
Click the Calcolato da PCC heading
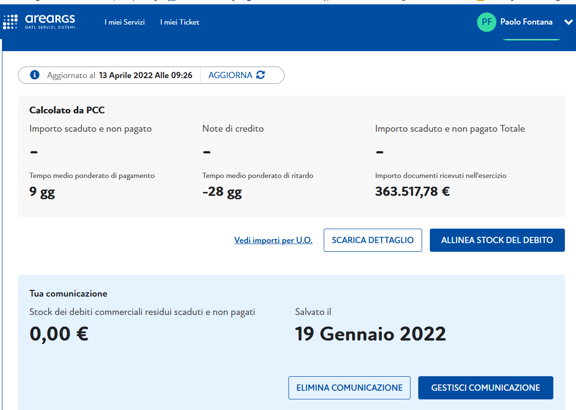coord(67,110)
